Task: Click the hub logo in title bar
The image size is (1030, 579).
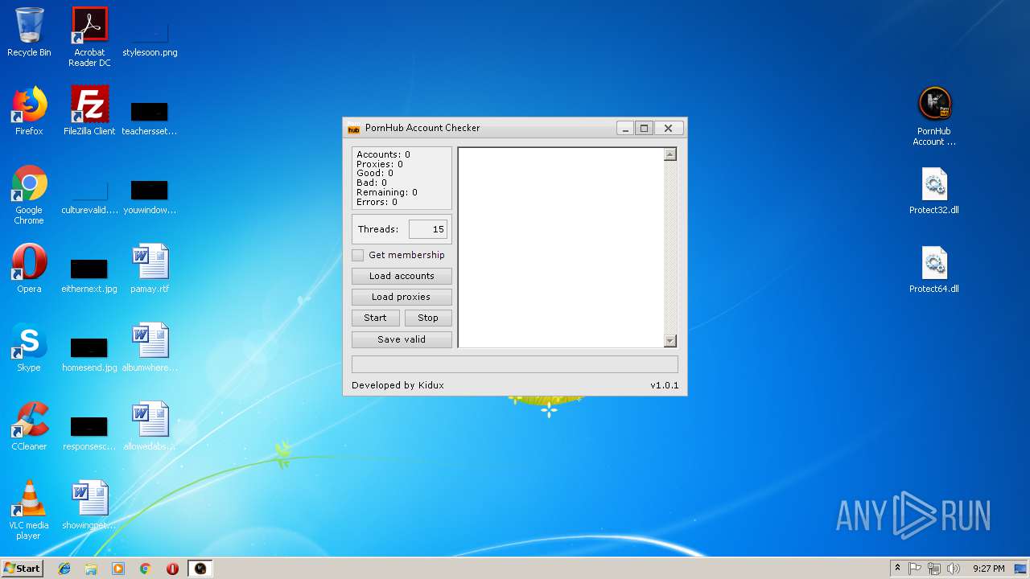Action: [x=353, y=128]
